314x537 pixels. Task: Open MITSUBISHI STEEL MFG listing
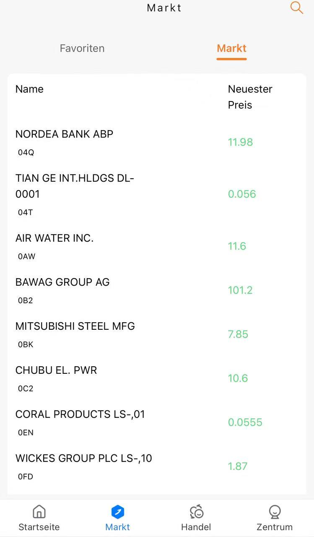tap(75, 326)
